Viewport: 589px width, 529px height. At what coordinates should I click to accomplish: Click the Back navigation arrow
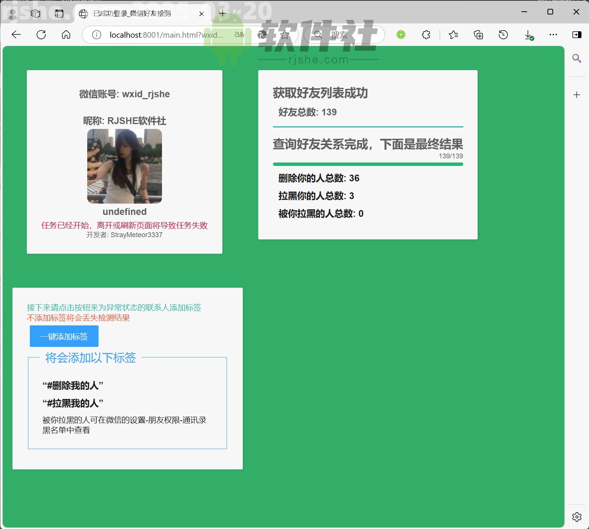[16, 35]
